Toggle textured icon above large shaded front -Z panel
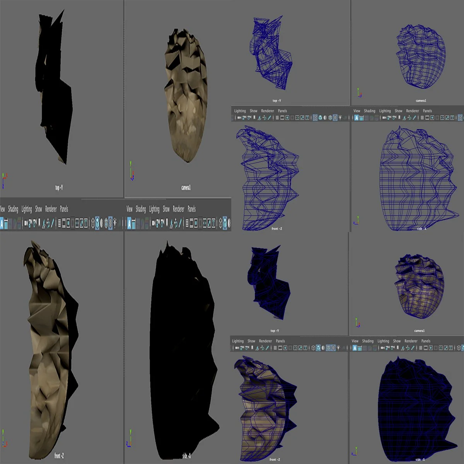 (111, 223)
